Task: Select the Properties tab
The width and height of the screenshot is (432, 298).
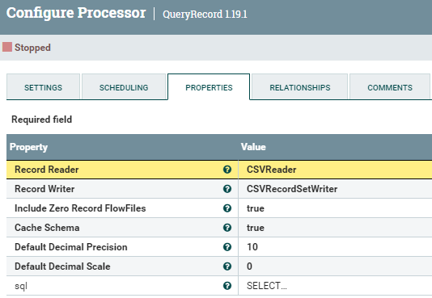Action: (209, 87)
